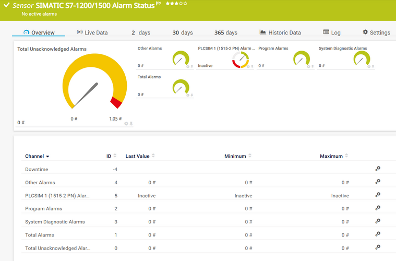This screenshot has height=261, width=396.
Task: Open channel settings for Other Alarms row
Action: (378, 182)
